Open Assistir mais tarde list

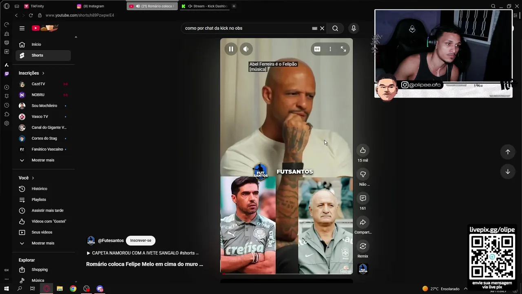click(43, 211)
